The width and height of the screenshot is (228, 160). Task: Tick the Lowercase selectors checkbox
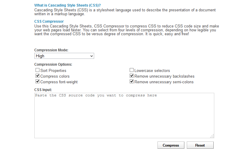pos(131,70)
